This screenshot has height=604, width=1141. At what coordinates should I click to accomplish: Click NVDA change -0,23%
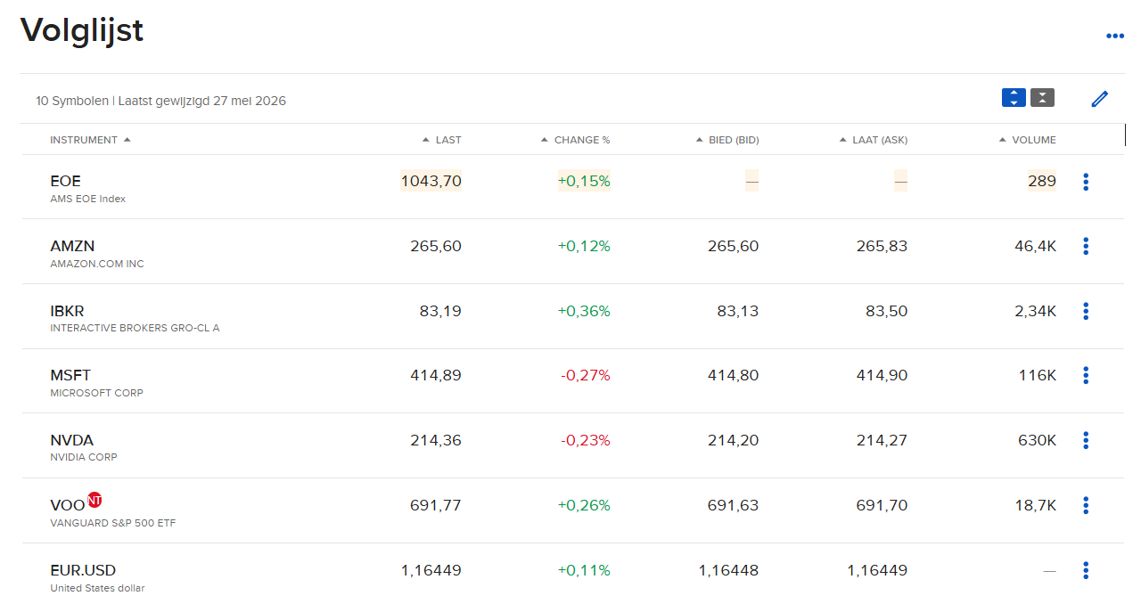click(x=586, y=440)
